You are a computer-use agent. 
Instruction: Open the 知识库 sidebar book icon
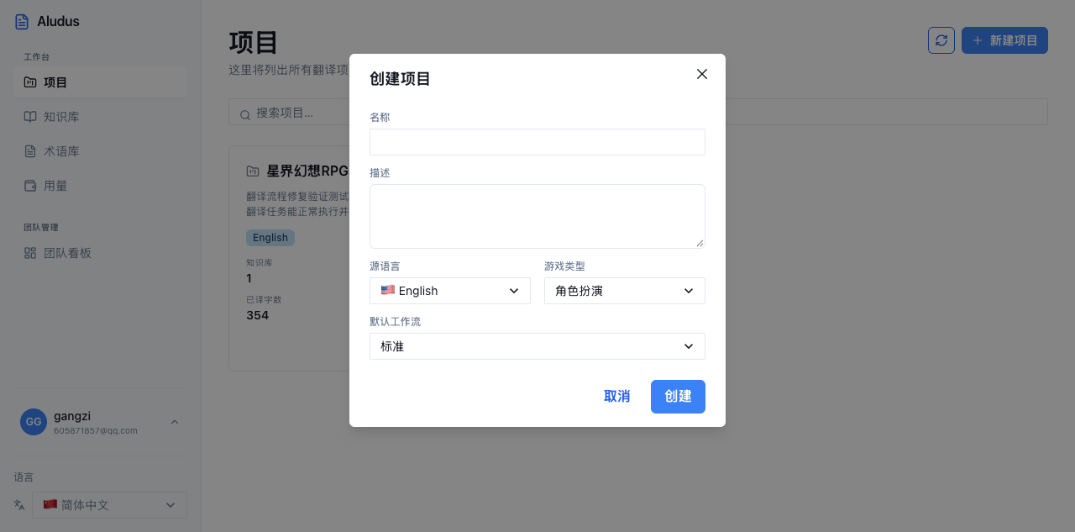(30, 117)
